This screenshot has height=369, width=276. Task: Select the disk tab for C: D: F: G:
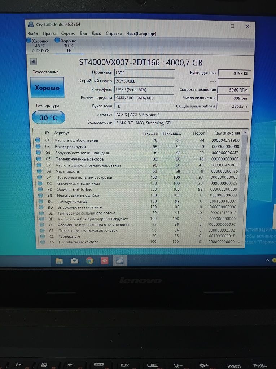[40, 46]
